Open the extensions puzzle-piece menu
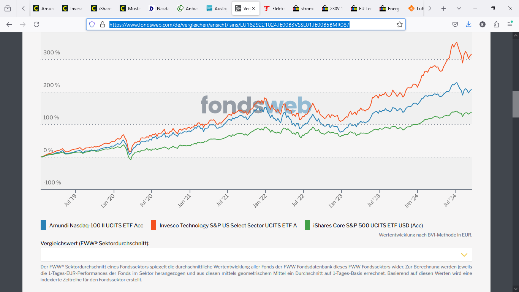 [496, 24]
